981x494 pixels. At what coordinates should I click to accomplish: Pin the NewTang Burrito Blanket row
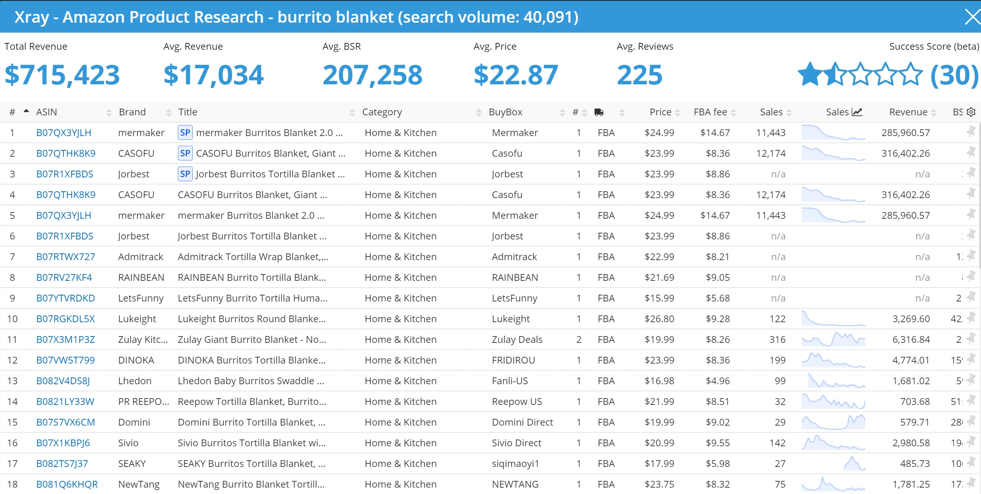click(971, 483)
